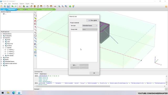
Task: Select the rectangle selection tool in side toolbar
Action: click(35, 15)
